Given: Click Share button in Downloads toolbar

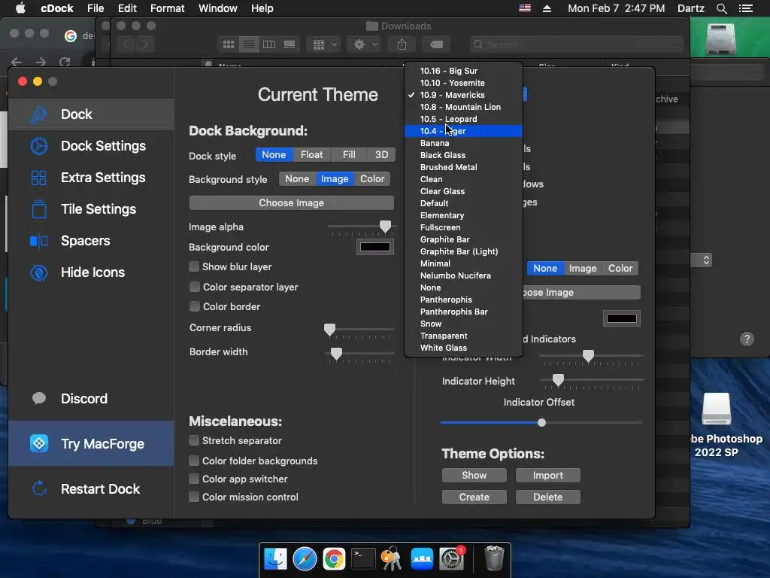Looking at the screenshot, I should [402, 44].
